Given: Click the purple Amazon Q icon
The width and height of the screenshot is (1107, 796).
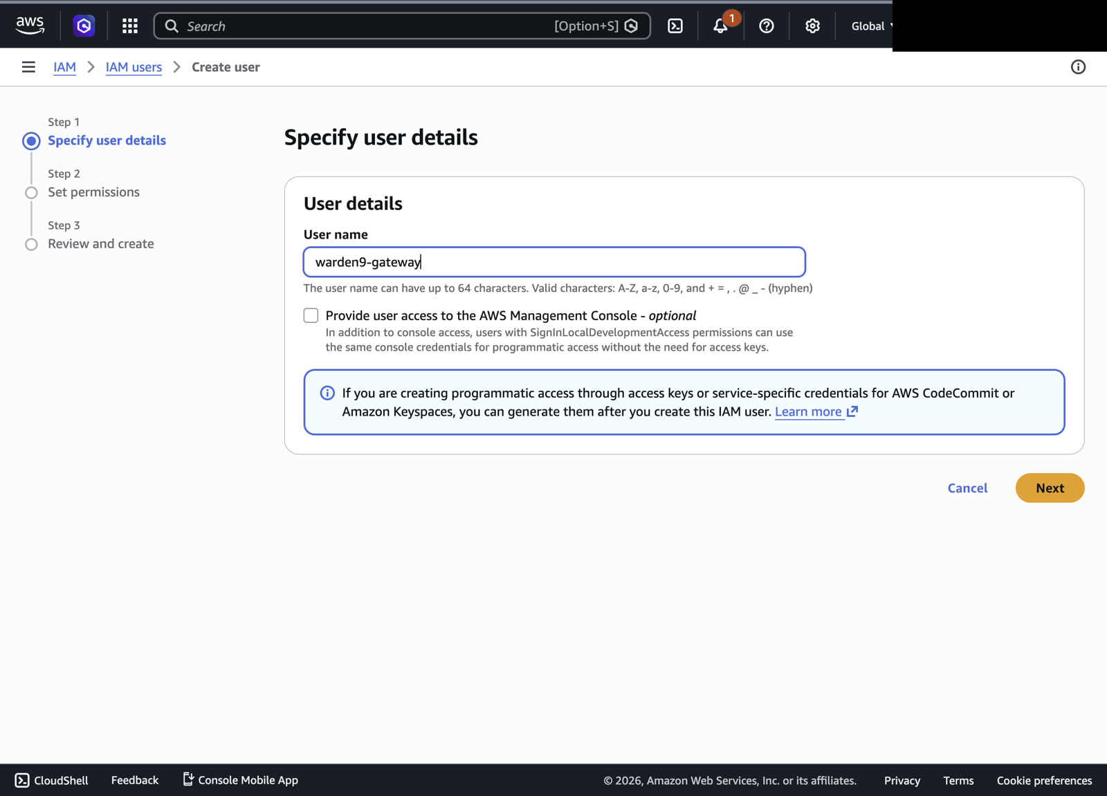Looking at the screenshot, I should [x=84, y=26].
